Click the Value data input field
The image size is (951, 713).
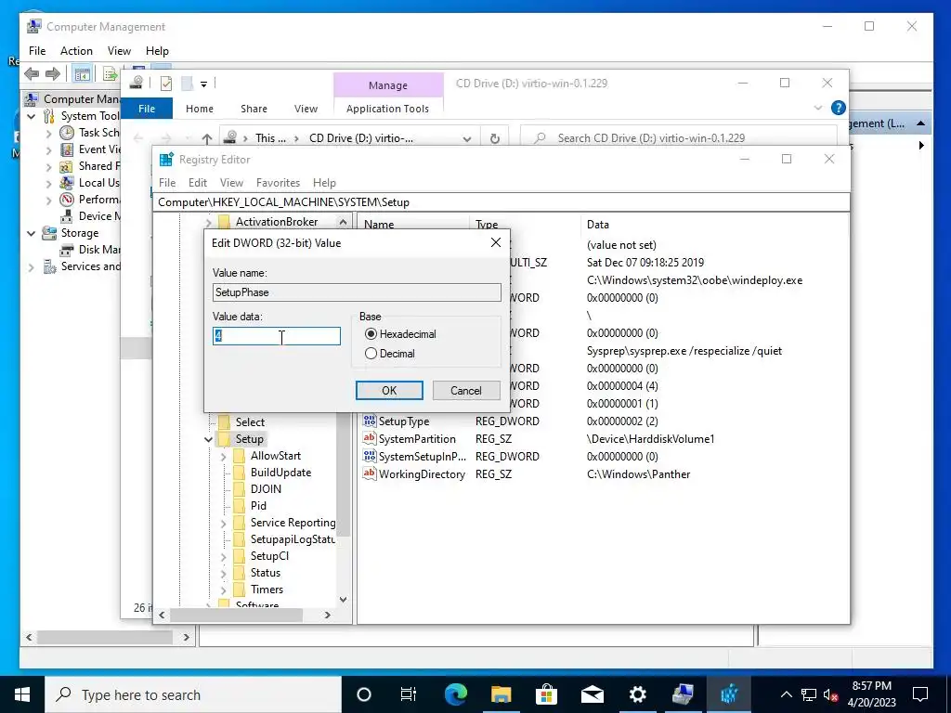coord(277,336)
